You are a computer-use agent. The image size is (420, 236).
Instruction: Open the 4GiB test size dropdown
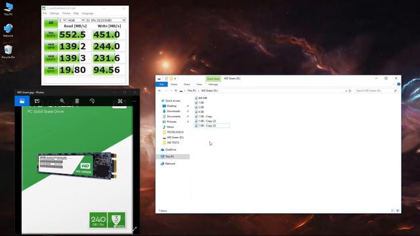pyautogui.click(x=76, y=20)
